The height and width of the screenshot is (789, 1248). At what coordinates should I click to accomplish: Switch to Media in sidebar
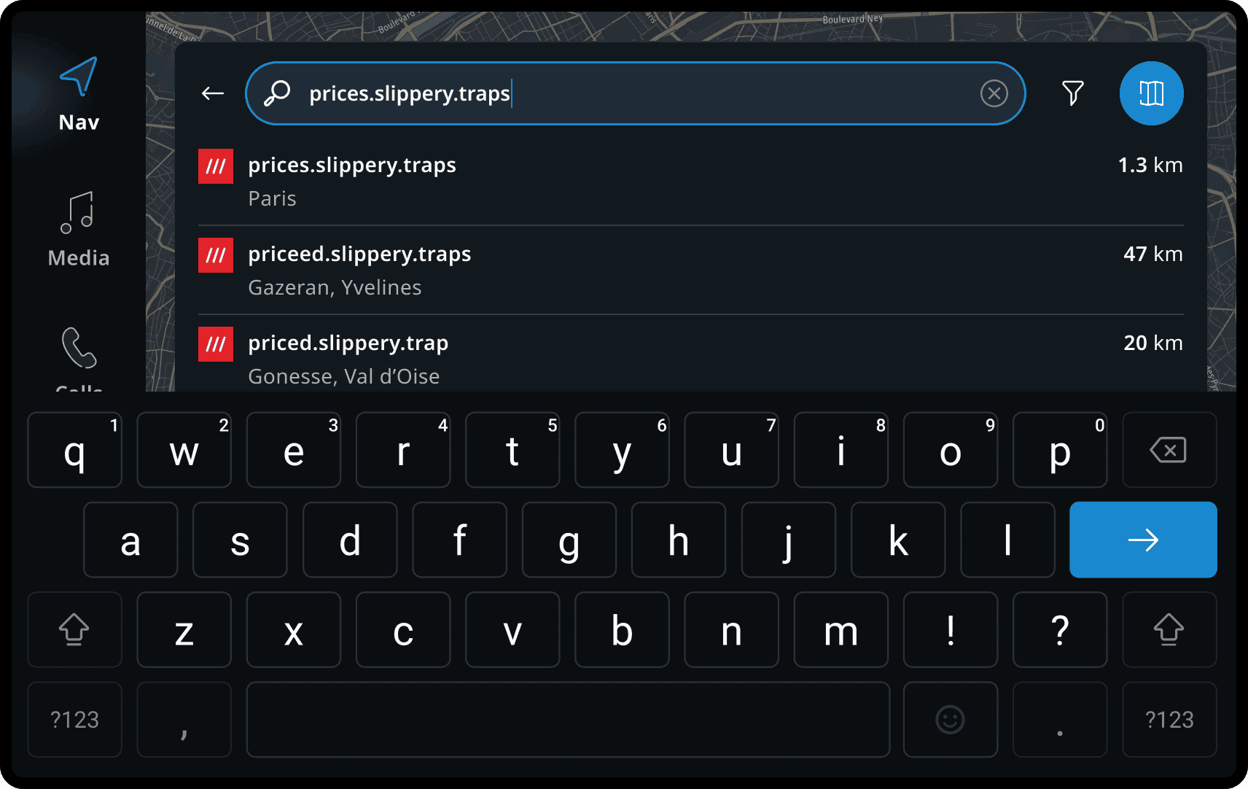78,229
